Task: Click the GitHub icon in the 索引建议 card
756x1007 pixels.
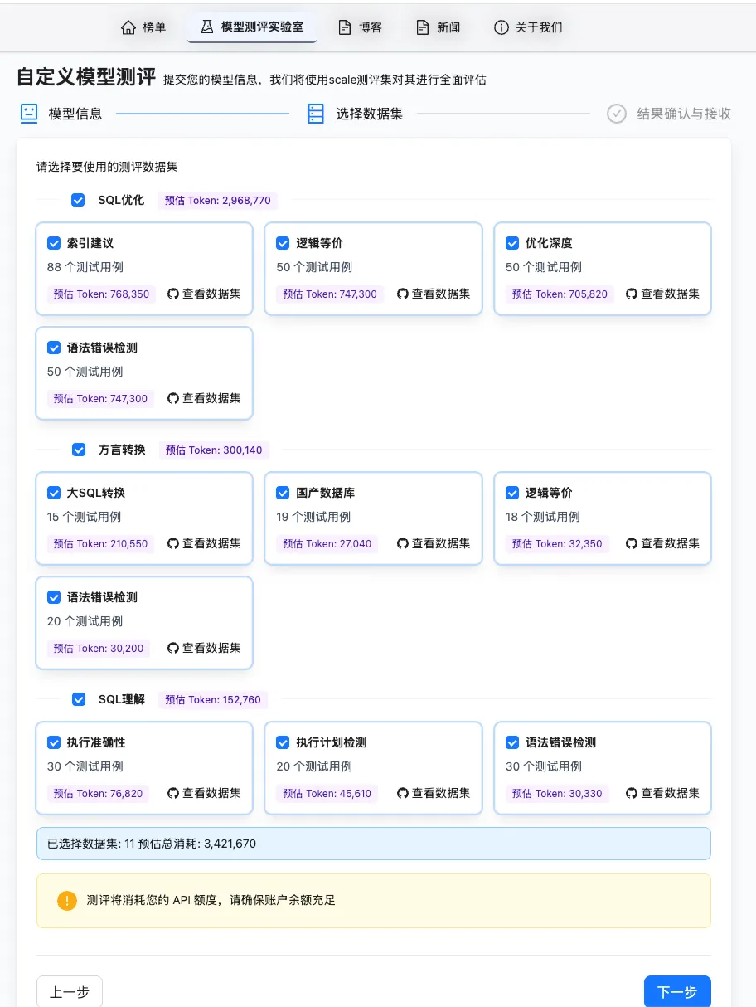Action: coord(173,294)
